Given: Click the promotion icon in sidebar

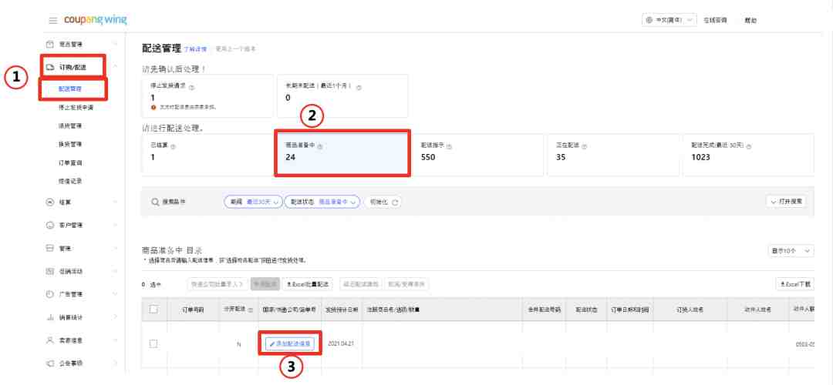Looking at the screenshot, I should [x=50, y=271].
